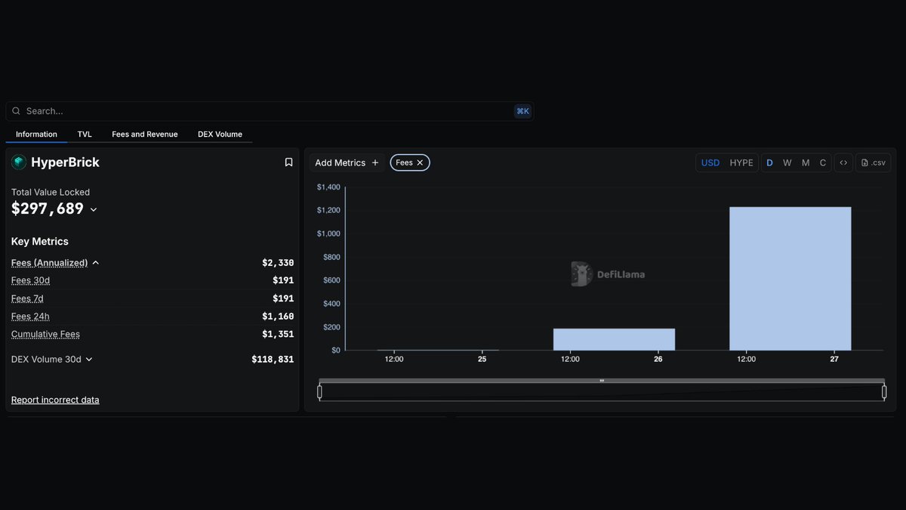Click the Fees 24h label
The height and width of the screenshot is (510, 906).
coord(30,317)
